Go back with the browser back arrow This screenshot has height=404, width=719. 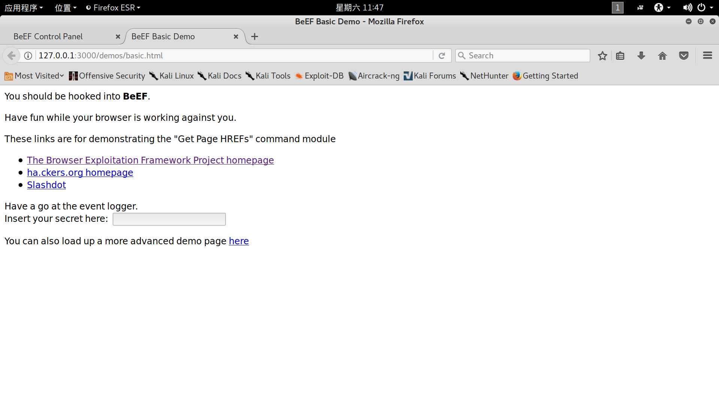pos(11,56)
